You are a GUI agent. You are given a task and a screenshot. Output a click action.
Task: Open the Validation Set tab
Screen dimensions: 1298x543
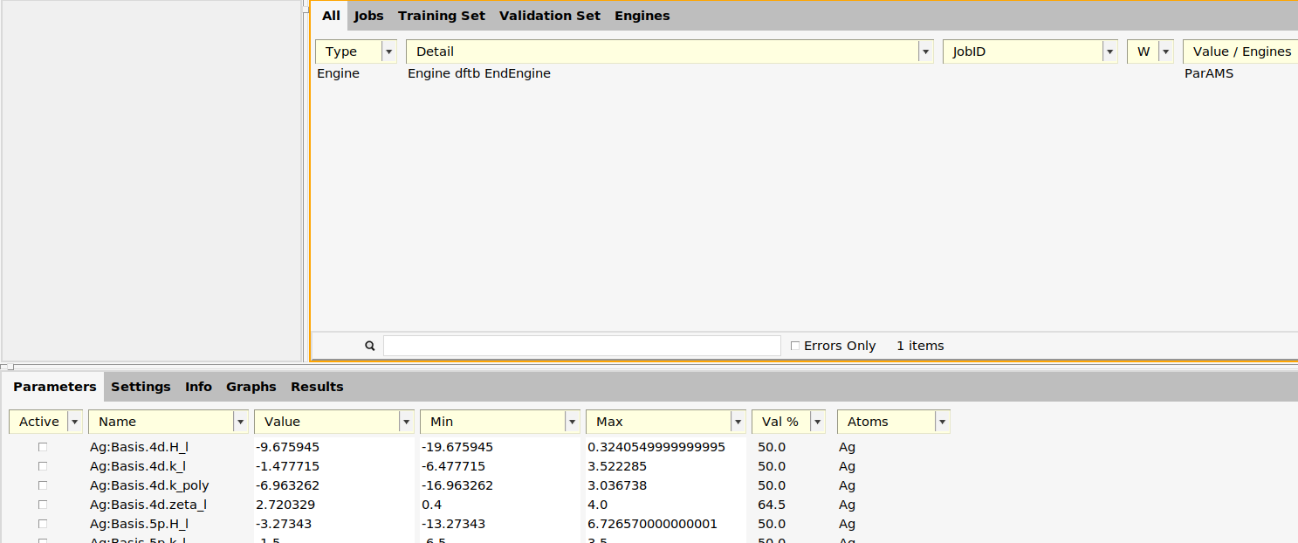[550, 16]
